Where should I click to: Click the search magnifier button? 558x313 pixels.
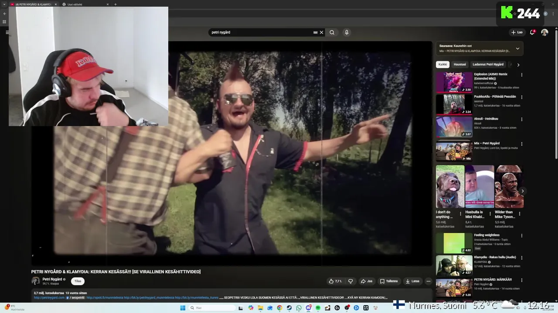pyautogui.click(x=332, y=32)
